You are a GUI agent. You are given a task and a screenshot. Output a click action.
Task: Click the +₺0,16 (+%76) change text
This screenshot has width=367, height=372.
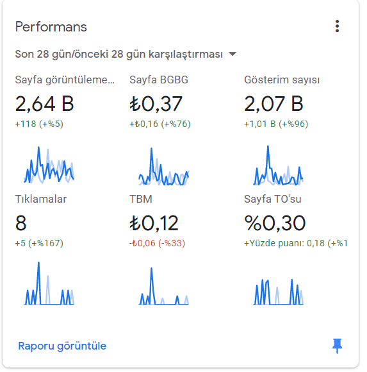point(160,124)
